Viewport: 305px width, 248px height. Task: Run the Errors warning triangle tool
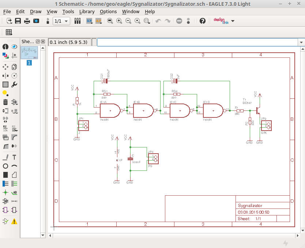(x=14, y=221)
